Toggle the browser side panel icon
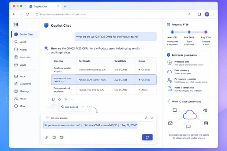 (x=199, y=14)
